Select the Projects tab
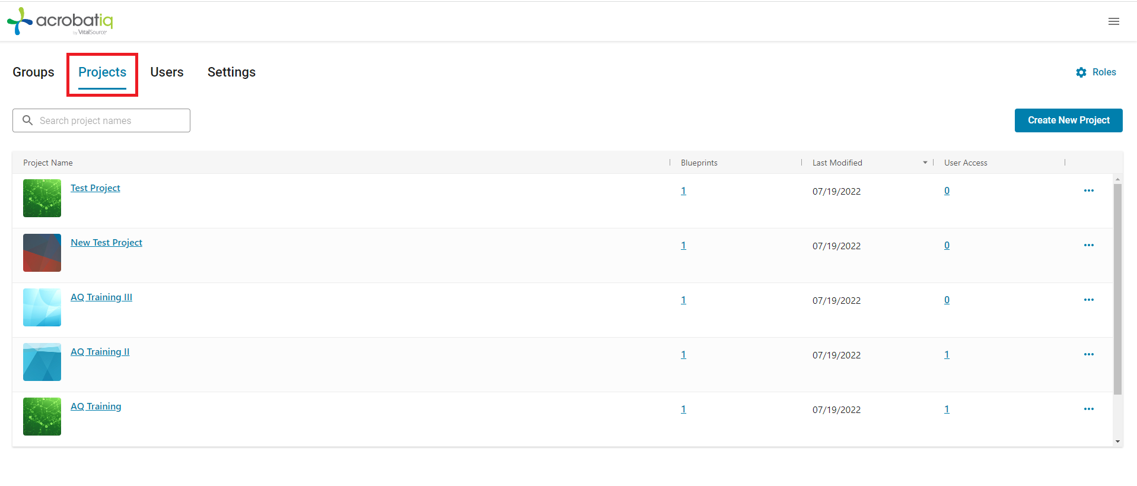 102,72
